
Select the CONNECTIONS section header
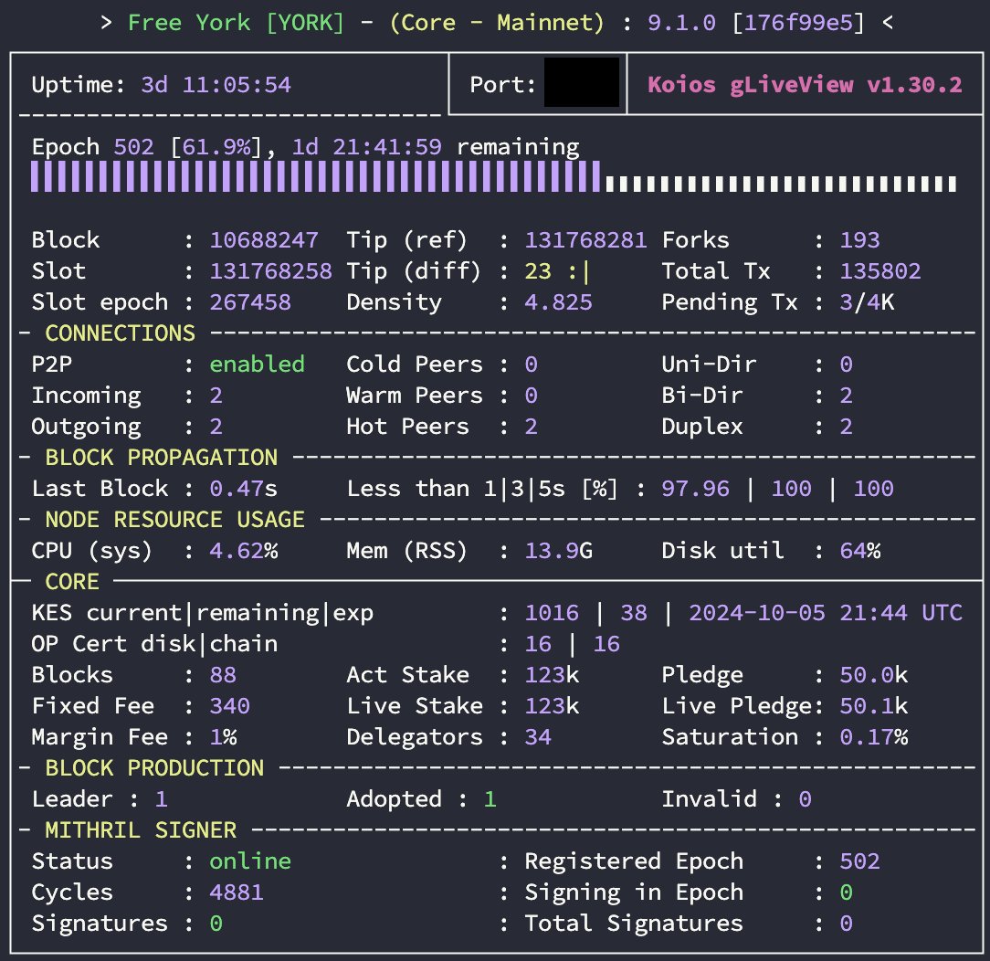click(120, 333)
